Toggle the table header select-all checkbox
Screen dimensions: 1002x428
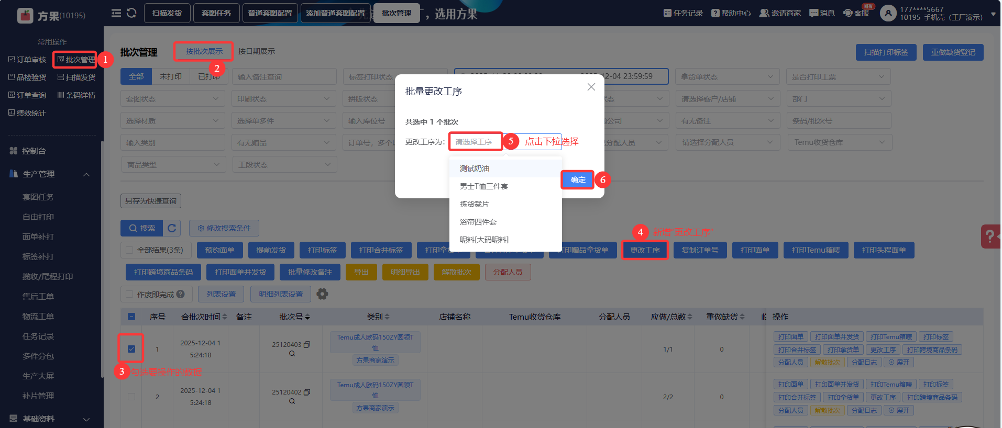(x=131, y=317)
